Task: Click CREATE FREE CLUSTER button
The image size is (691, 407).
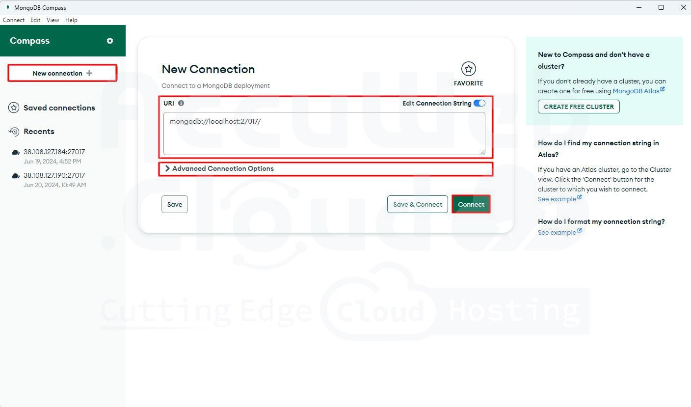Action: click(579, 107)
